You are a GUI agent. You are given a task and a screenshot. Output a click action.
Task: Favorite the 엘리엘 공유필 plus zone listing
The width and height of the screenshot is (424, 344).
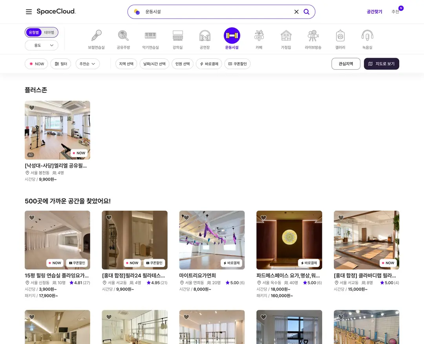point(32,108)
